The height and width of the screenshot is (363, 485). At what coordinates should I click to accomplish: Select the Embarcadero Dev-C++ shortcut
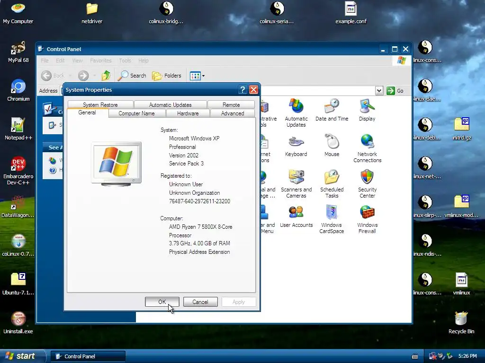point(18,171)
